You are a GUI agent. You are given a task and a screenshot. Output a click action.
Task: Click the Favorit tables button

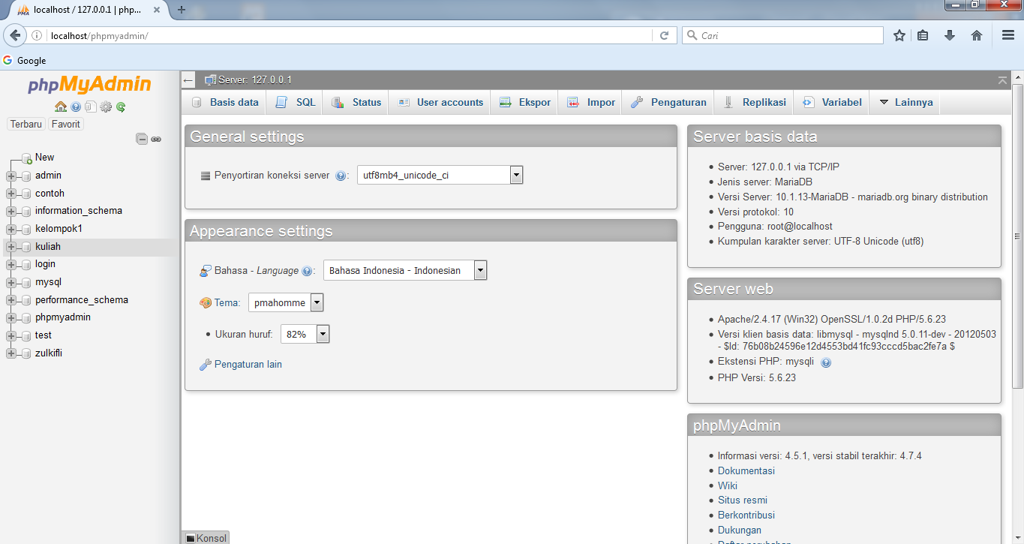[66, 124]
